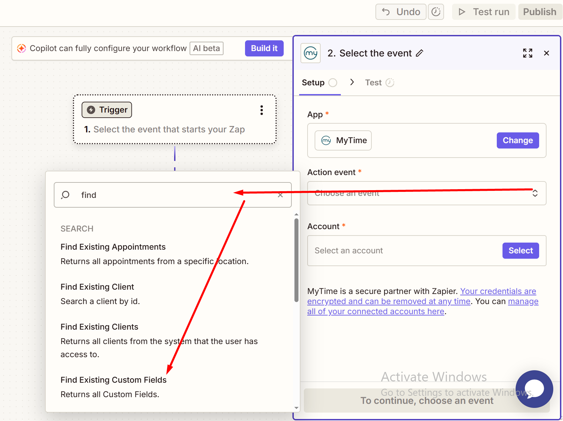
Task: Click the chevron between Setup and Test
Action: pyautogui.click(x=352, y=82)
